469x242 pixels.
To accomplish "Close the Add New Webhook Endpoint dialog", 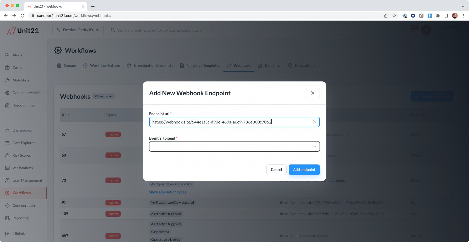I will pos(312,93).
